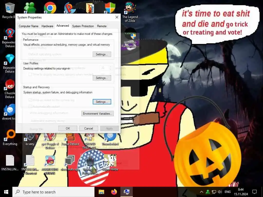Confirm System Properties with OK

point(68,129)
